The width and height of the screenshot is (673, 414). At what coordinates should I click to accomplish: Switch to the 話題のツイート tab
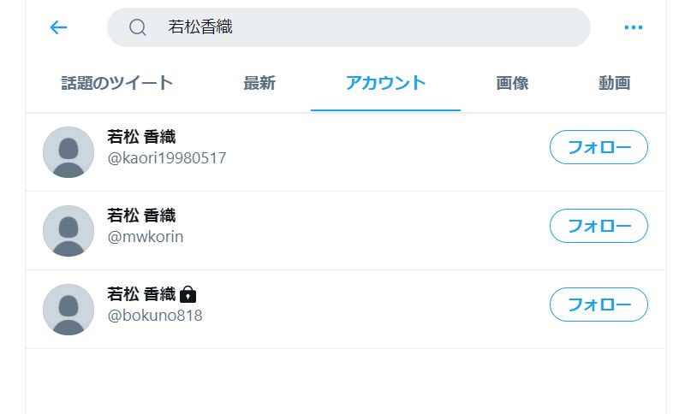(116, 83)
